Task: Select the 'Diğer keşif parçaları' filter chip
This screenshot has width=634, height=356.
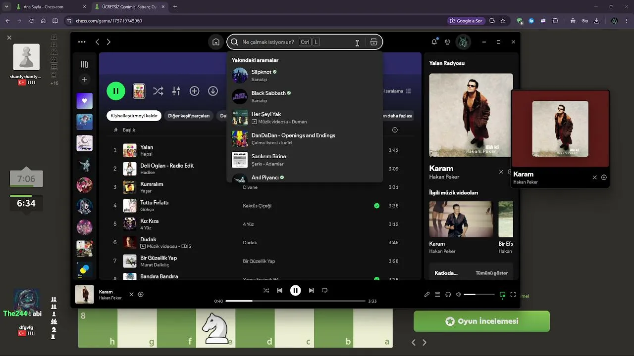Action: (189, 116)
